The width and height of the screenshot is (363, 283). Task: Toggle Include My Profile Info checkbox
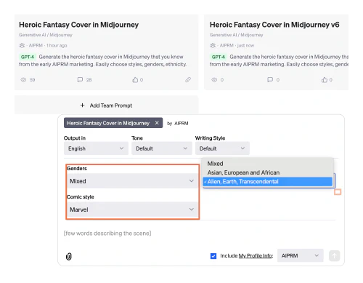pos(213,256)
